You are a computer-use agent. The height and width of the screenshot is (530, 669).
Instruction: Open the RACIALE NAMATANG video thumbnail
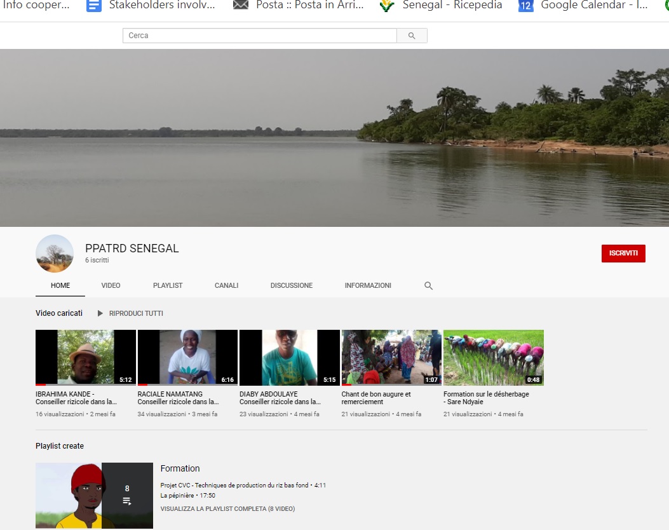187,358
